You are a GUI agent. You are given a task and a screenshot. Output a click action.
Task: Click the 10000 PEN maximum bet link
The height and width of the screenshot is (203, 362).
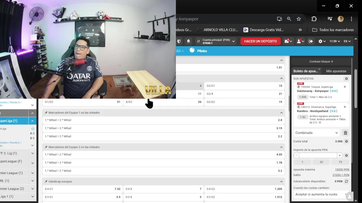click(x=342, y=170)
